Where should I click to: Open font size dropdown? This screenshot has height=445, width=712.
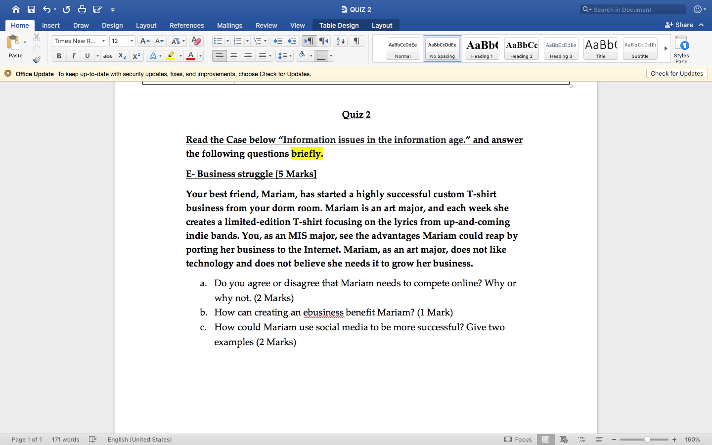click(132, 41)
